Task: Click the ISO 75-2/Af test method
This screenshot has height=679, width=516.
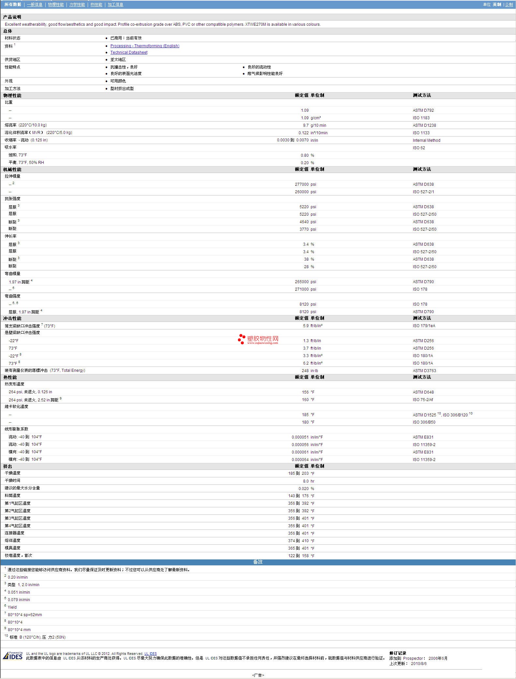Action: [x=423, y=400]
